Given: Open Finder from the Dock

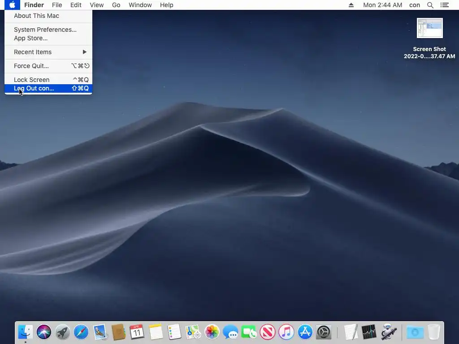Looking at the screenshot, I should (x=26, y=332).
